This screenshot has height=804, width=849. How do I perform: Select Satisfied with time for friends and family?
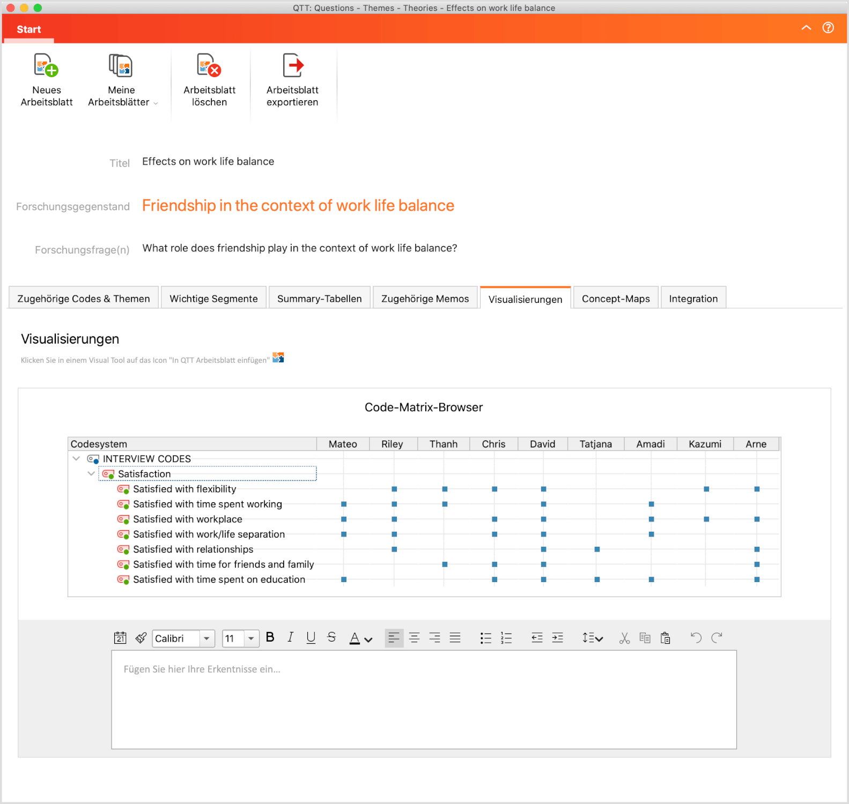pyautogui.click(x=224, y=564)
